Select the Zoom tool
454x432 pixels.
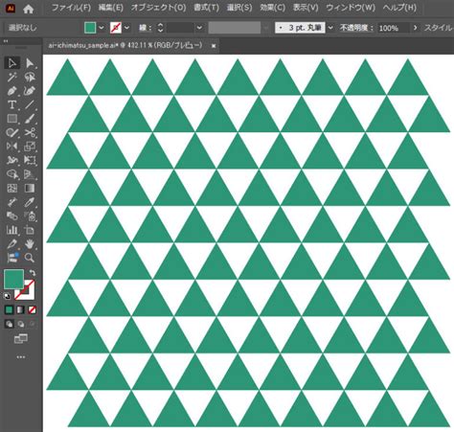30,258
